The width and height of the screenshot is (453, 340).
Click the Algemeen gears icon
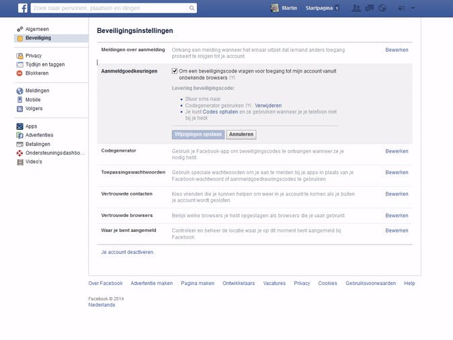(19, 29)
